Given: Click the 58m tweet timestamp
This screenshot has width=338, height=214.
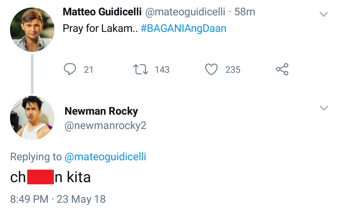Looking at the screenshot, I should (245, 12).
